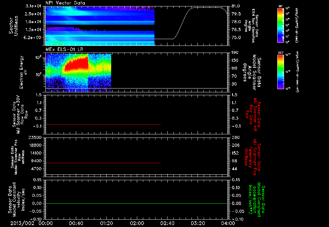The width and height of the screenshot is (329, 227).
Task: Click the green 'Model Constant acceleration' label
Action: click(257, 199)
